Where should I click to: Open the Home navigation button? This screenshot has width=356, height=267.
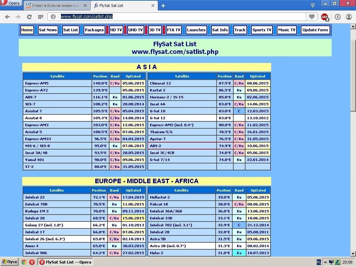pos(27,30)
